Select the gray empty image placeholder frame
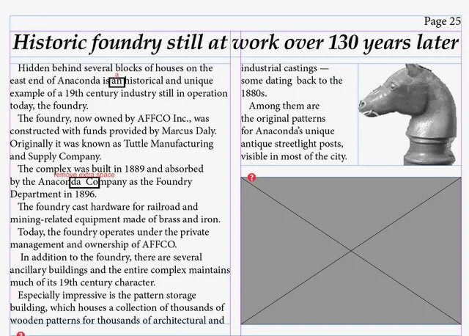 [x=351, y=251]
